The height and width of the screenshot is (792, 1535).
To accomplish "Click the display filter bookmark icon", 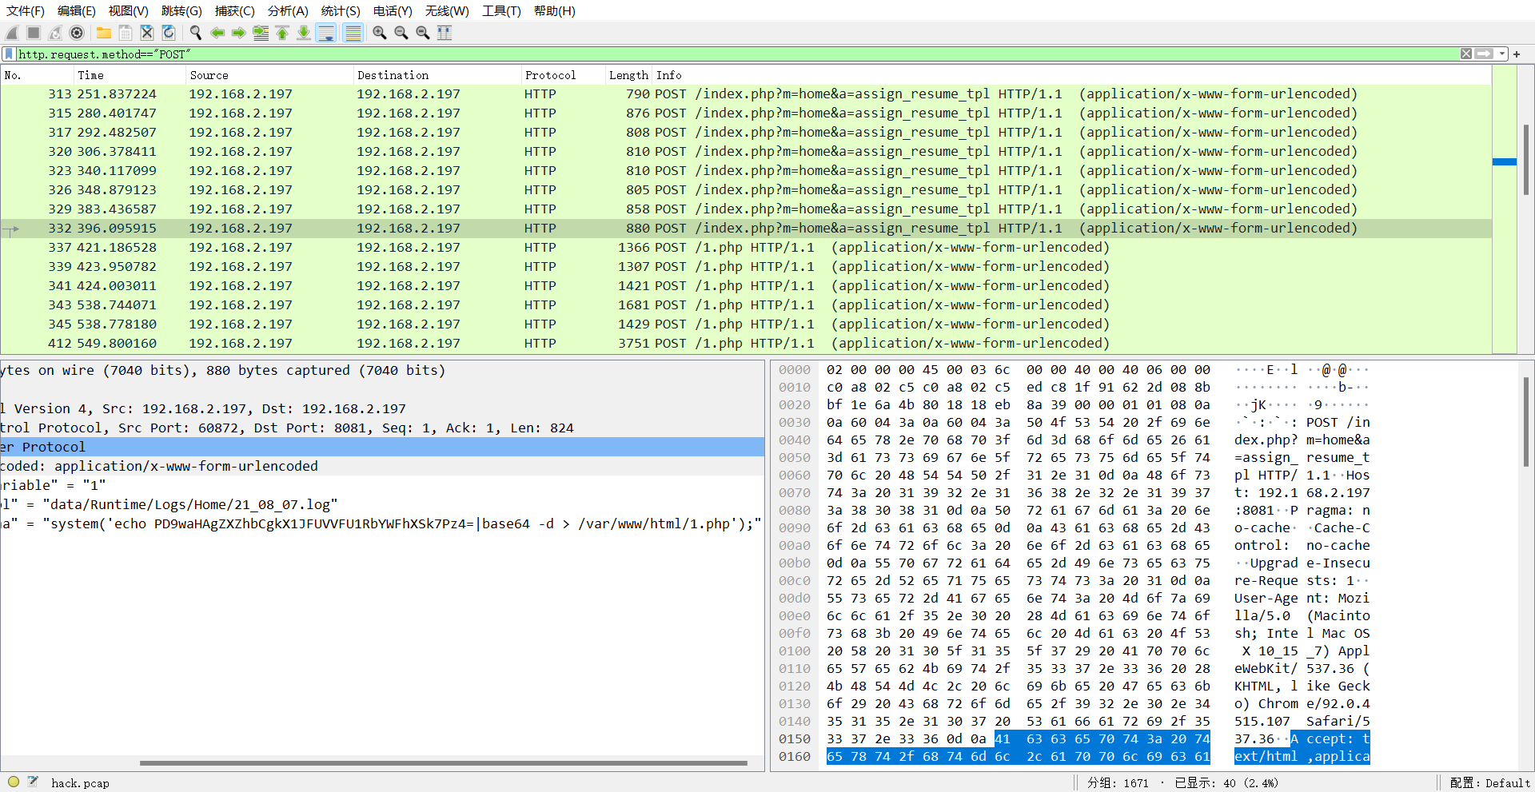I will (9, 54).
